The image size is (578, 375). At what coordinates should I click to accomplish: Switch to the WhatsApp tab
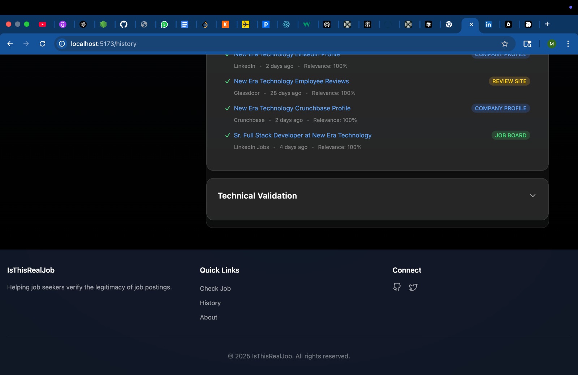(x=164, y=25)
